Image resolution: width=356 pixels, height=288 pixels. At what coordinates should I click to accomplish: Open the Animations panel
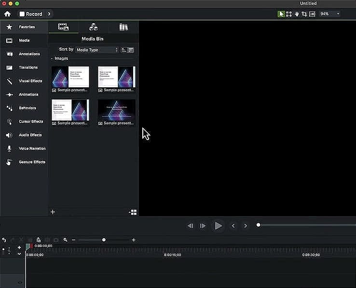pos(24,95)
